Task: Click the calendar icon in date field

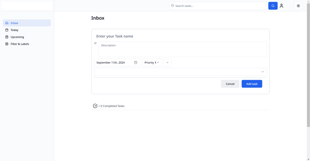Action: coord(136,63)
